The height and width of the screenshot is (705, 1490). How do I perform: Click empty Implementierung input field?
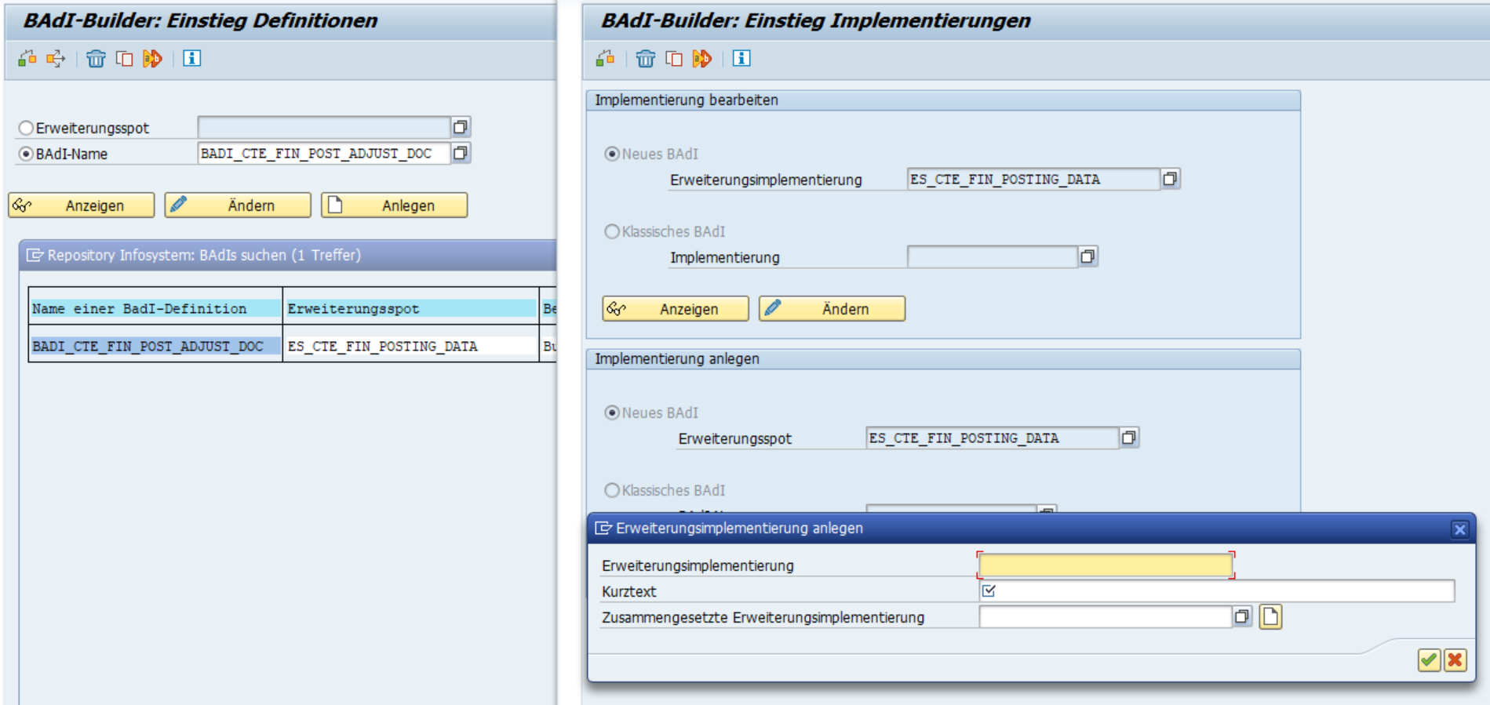pos(992,256)
